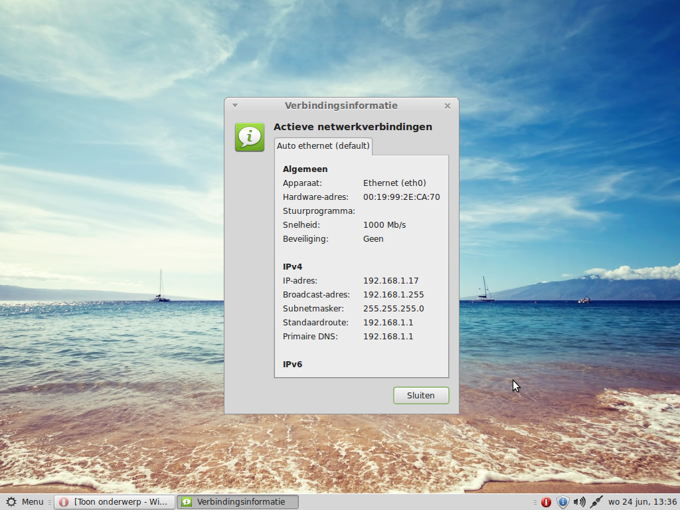Switch to the Opera window in the taskbar

point(114,502)
